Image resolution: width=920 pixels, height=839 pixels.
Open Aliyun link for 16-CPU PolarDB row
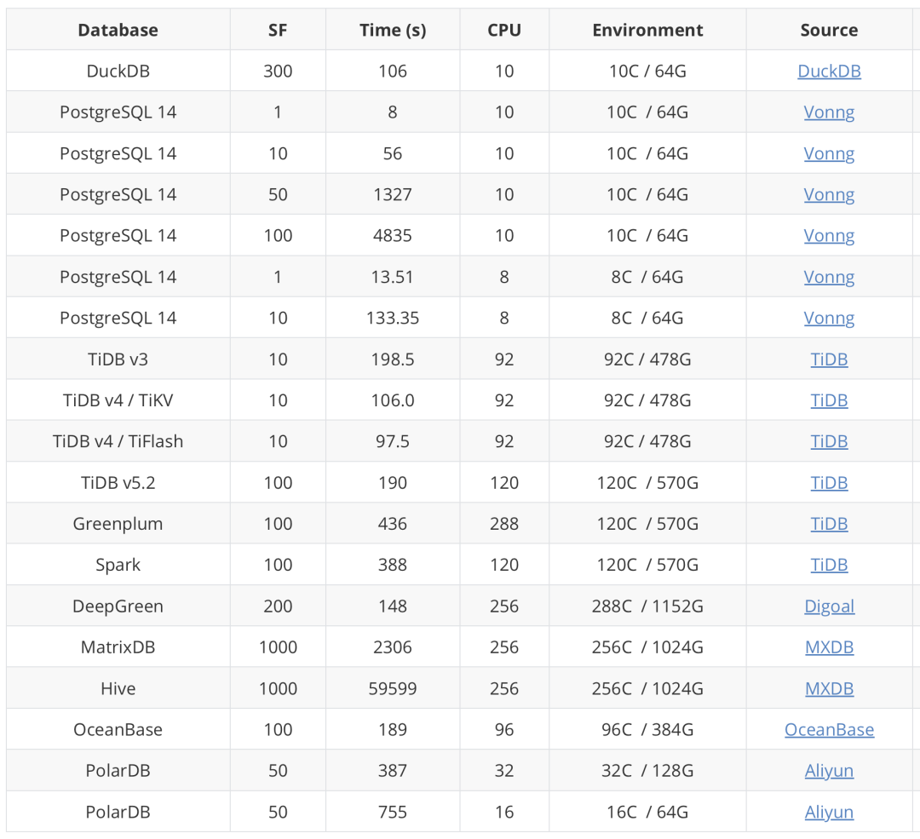point(829,812)
